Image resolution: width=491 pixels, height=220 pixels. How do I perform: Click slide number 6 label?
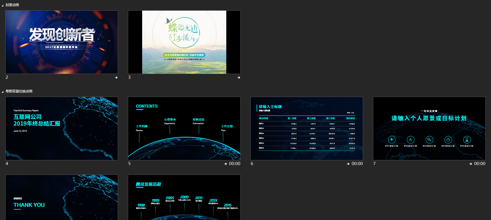click(x=252, y=164)
